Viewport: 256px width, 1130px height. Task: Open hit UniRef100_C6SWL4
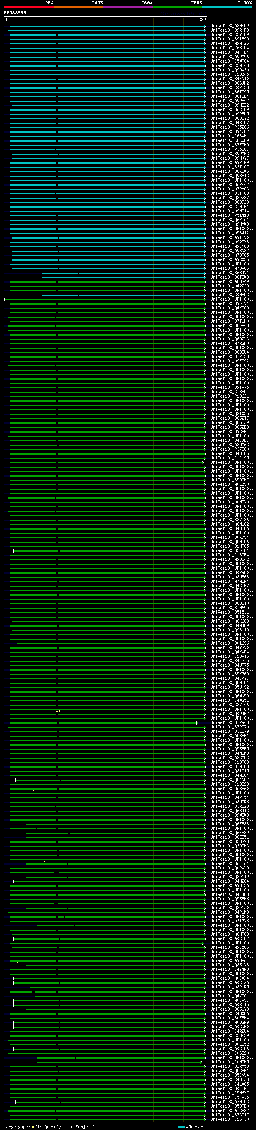tap(229, 48)
